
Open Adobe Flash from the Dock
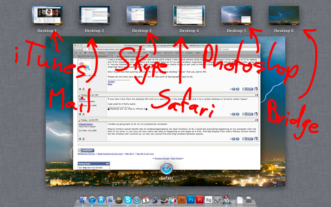200,199
